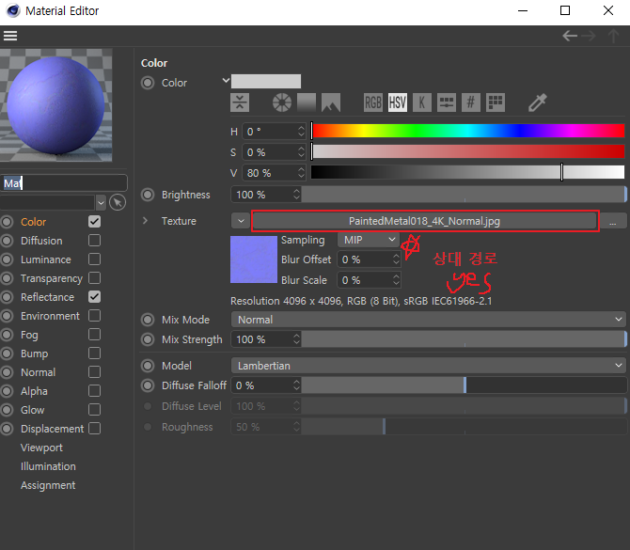The height and width of the screenshot is (550, 630).
Task: Click the pick-object arrow icon
Action: coord(118,202)
